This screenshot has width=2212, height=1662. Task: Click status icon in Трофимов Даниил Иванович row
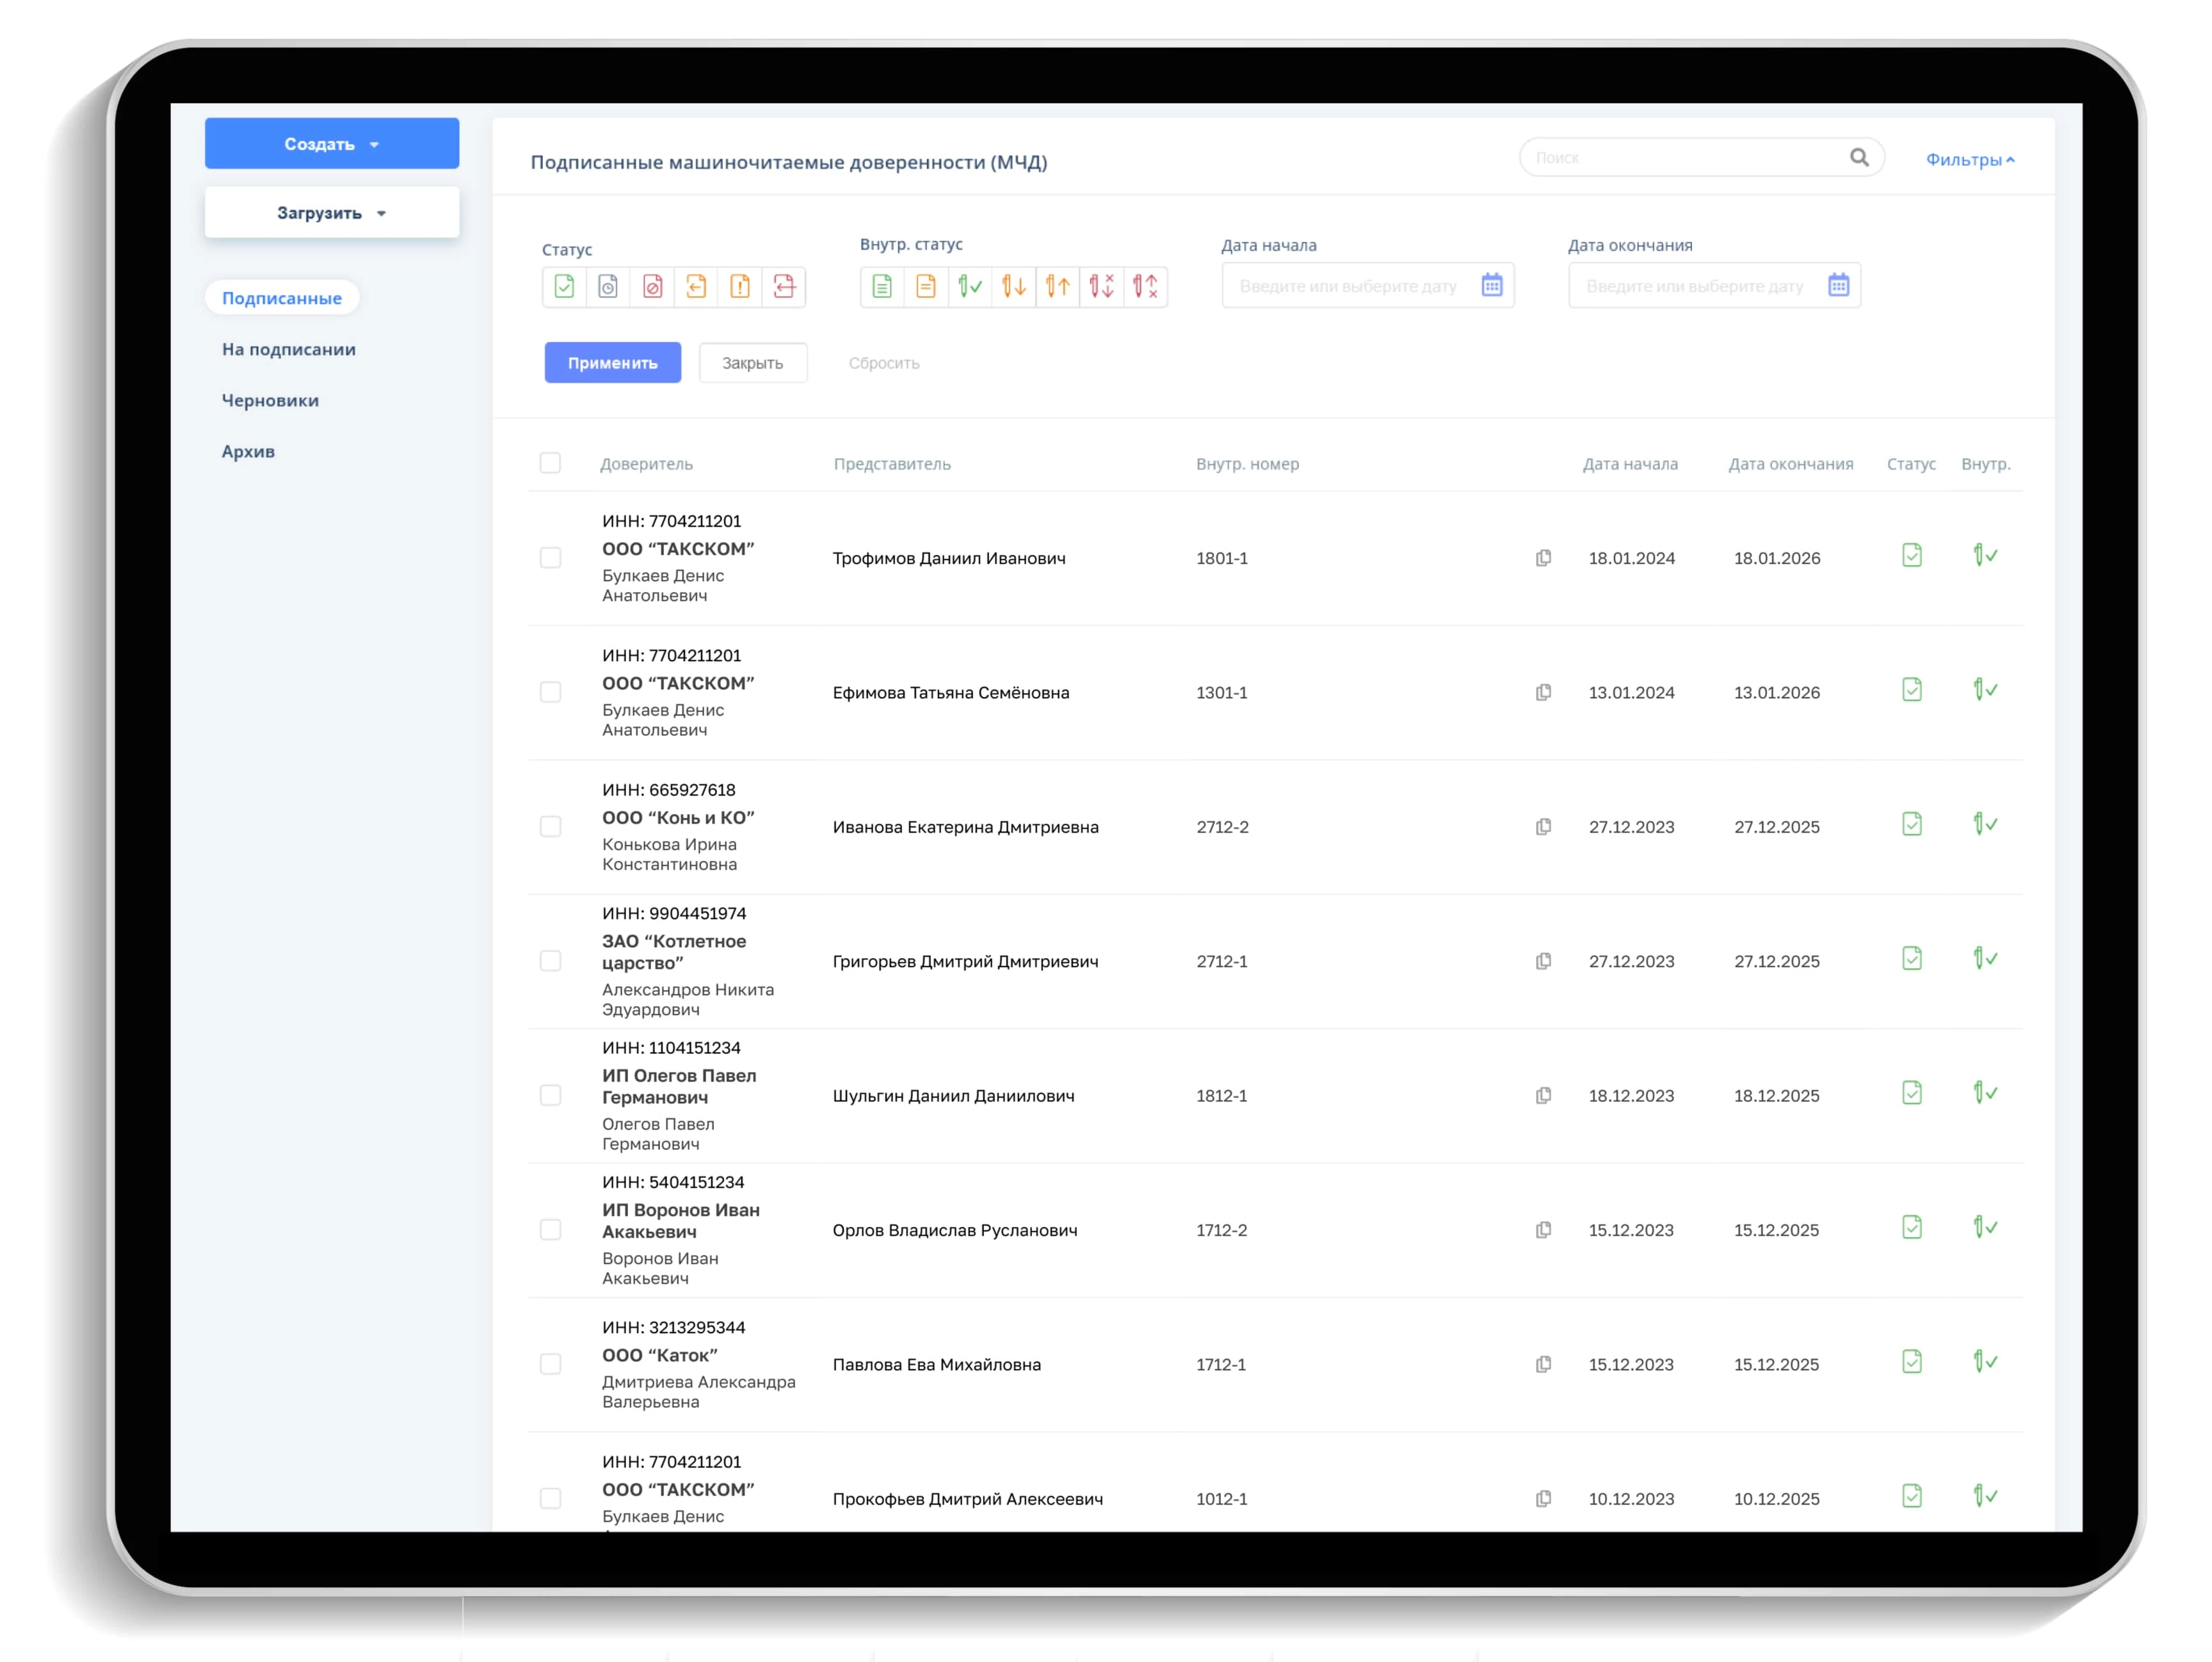pos(1911,555)
